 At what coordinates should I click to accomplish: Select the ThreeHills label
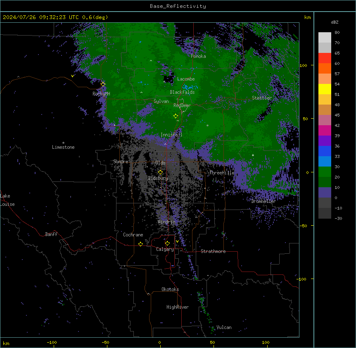point(222,173)
